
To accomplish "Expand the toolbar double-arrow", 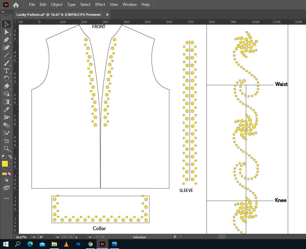I will pyautogui.click(x=3, y=12).
